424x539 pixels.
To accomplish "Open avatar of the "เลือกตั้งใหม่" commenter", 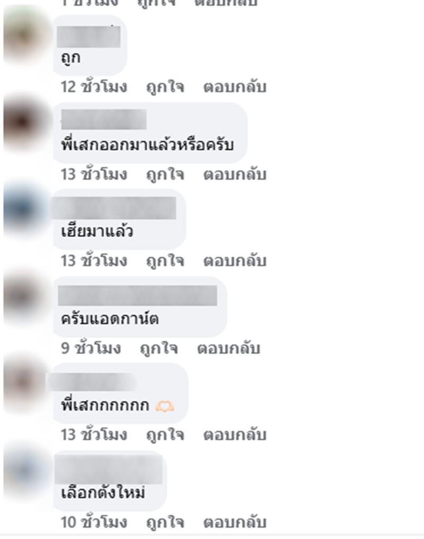I will point(26,470).
